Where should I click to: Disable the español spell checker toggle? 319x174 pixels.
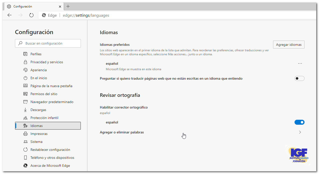point(299,122)
